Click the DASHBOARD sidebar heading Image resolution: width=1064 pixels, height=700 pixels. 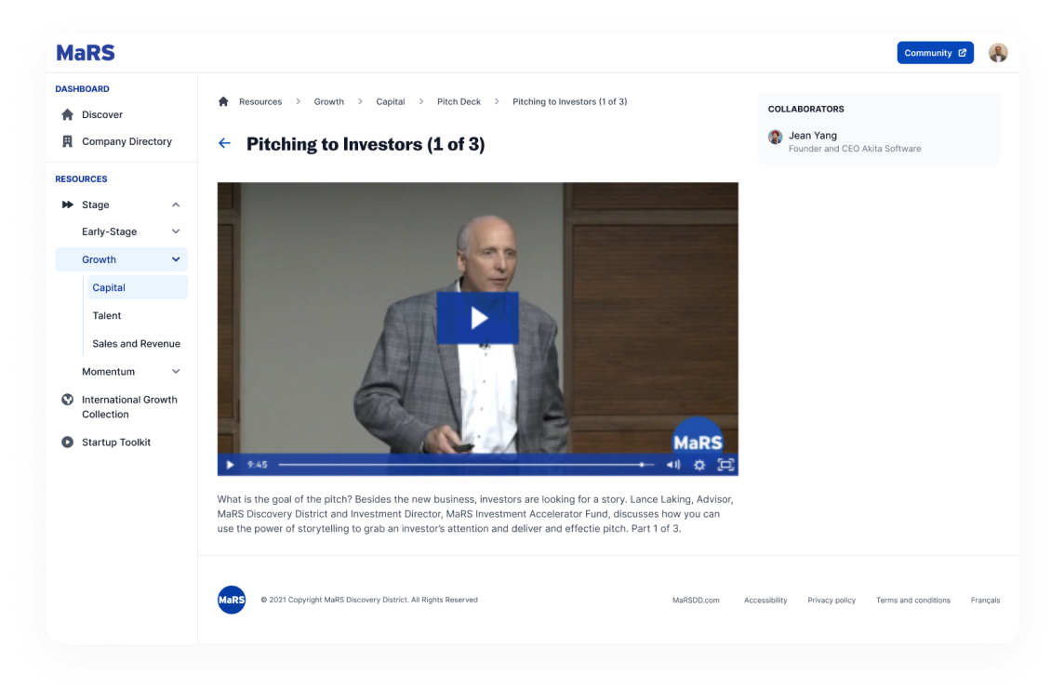[82, 89]
